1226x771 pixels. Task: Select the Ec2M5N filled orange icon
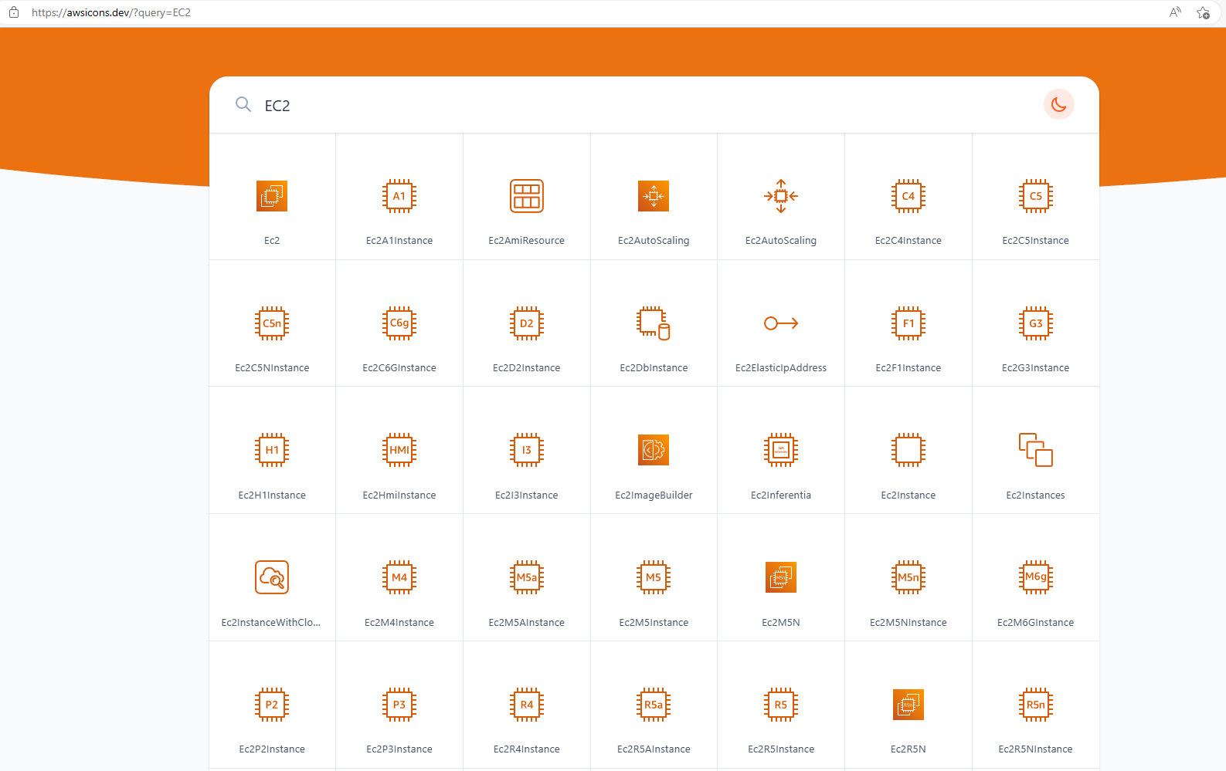point(781,577)
